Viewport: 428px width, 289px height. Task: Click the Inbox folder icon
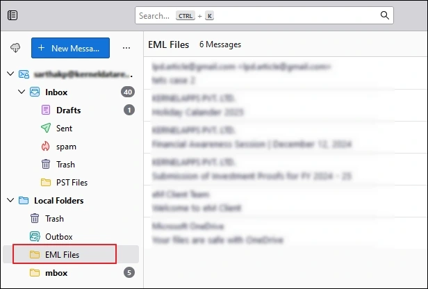(x=34, y=92)
